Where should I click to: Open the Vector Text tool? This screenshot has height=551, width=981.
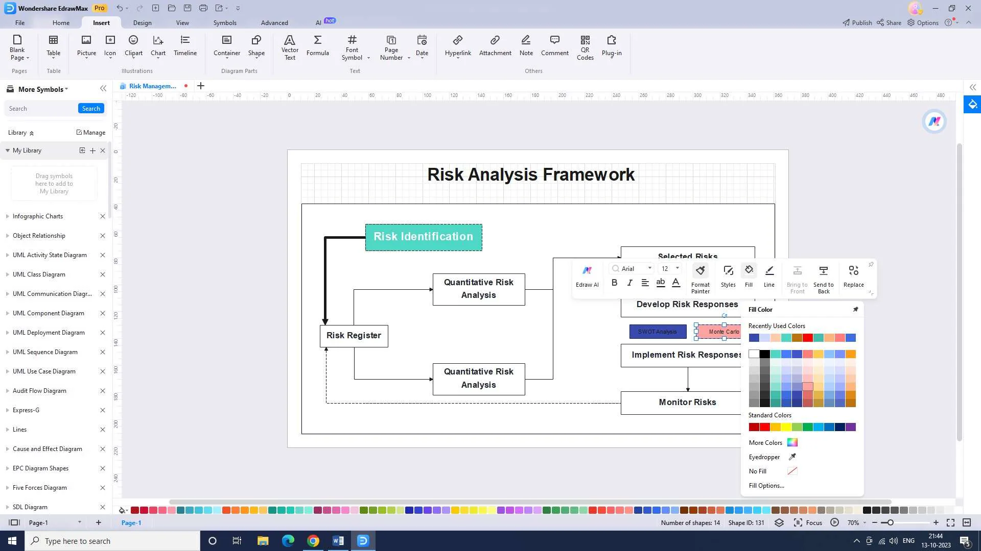tap(289, 47)
